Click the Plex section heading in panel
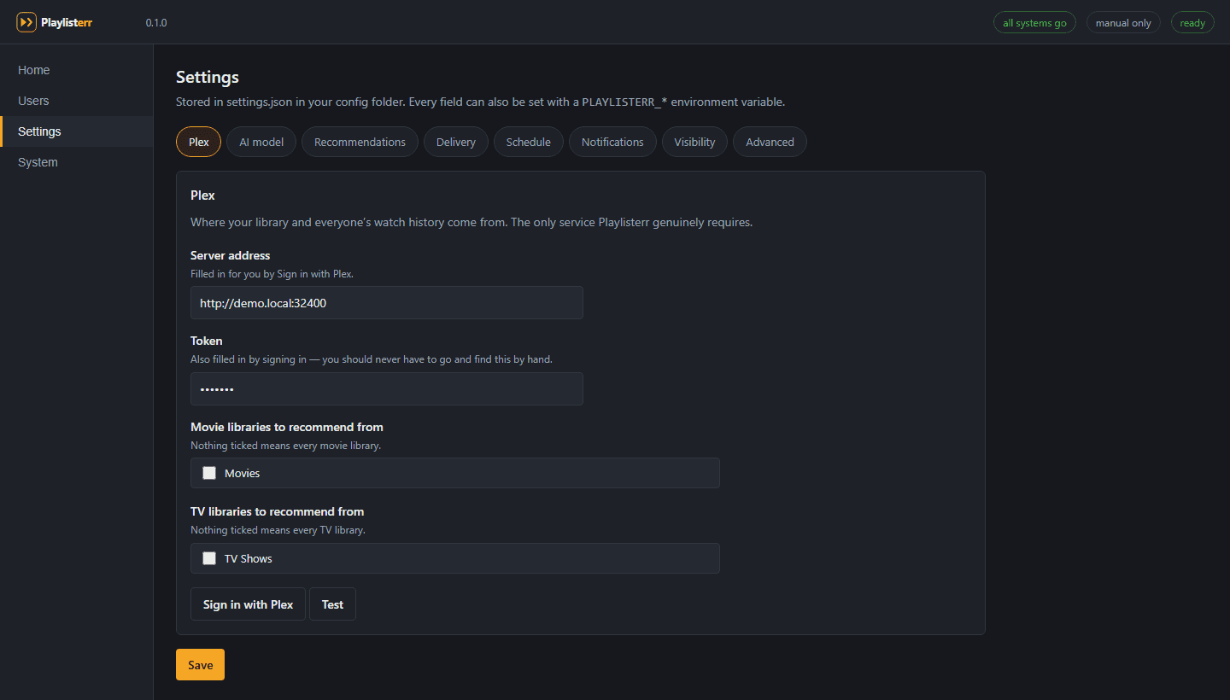1230x700 pixels. [202, 195]
